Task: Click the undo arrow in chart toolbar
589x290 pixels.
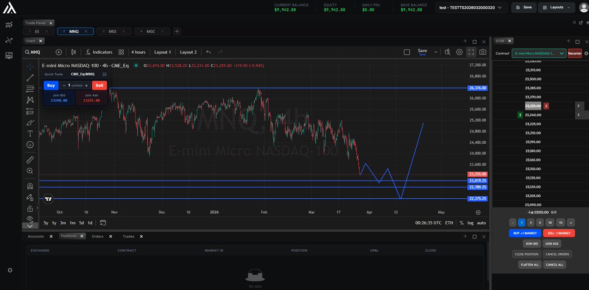Action: coord(209,52)
